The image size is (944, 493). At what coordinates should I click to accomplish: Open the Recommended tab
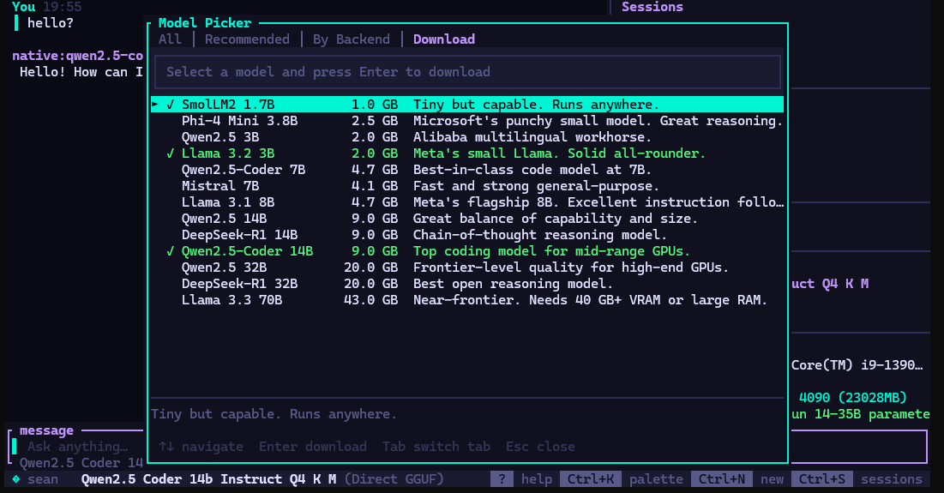point(247,39)
